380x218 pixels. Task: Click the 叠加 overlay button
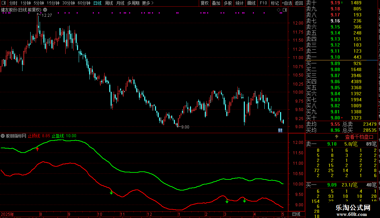coord(216,3)
